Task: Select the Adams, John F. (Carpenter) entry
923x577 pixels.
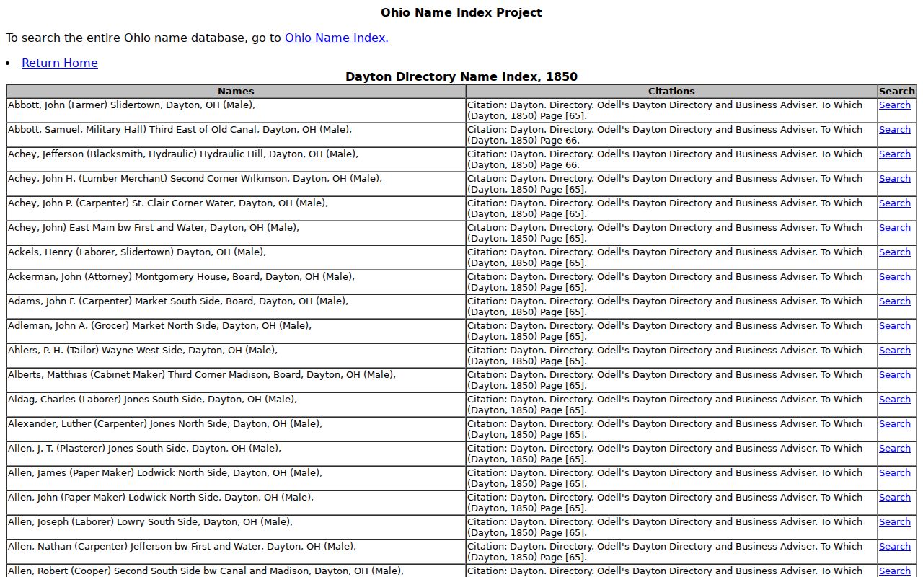Action: pyautogui.click(x=236, y=307)
